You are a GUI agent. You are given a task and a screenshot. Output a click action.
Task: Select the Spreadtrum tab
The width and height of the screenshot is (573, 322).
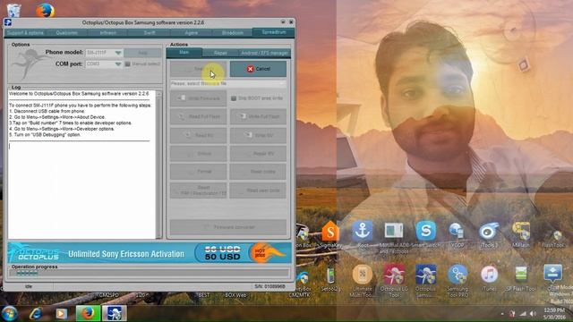click(274, 32)
